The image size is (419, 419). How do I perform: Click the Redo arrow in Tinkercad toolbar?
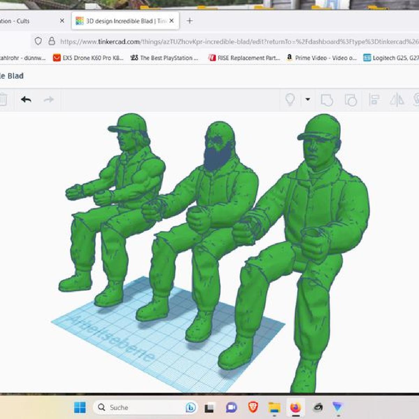[x=49, y=100]
